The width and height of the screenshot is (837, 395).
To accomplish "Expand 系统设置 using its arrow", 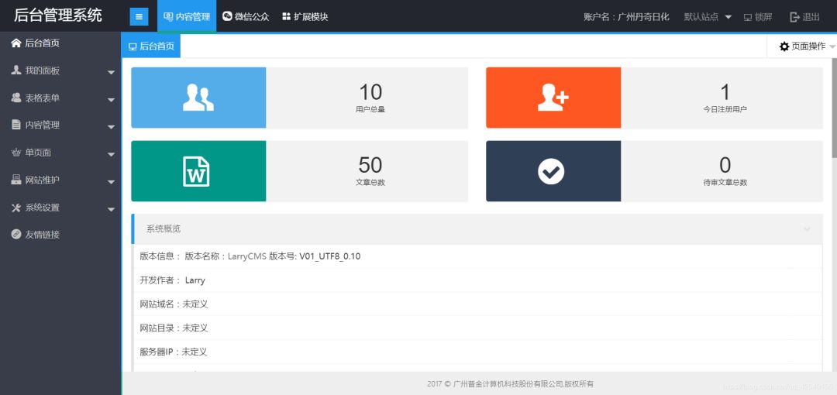I will (x=111, y=210).
